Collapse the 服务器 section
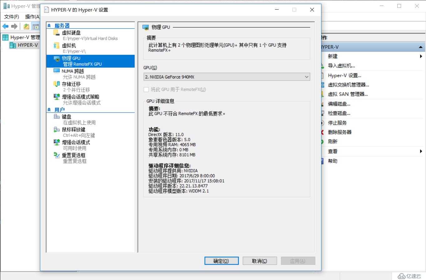 pos(49,26)
